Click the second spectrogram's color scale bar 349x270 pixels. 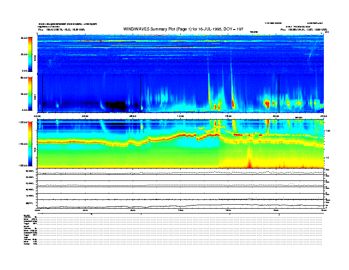coord(30,94)
